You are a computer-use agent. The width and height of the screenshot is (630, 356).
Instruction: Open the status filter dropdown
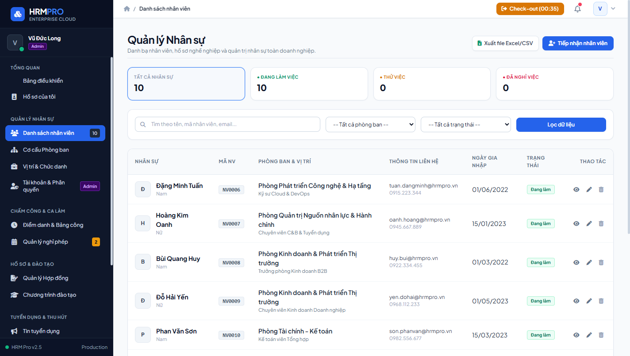pyautogui.click(x=466, y=124)
